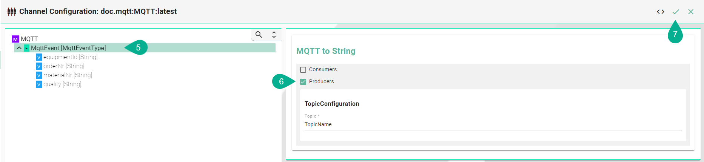Image resolution: width=704 pixels, height=162 pixels.
Task: Select the MqttEvent [MqttEventType] tree row
Action: [x=68, y=48]
